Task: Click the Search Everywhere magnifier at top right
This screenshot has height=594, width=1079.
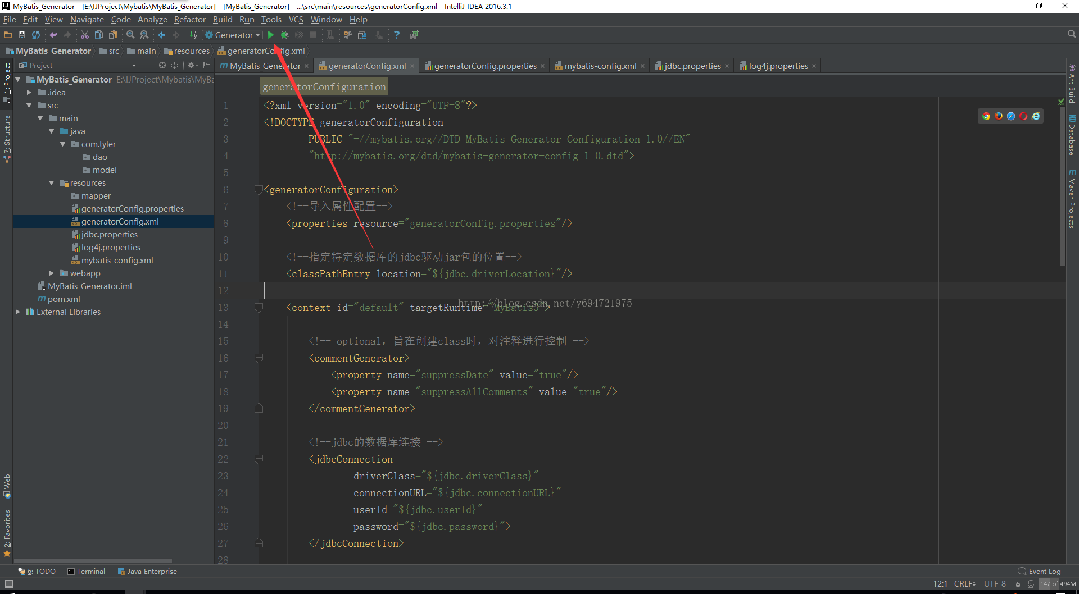Action: click(x=1071, y=35)
